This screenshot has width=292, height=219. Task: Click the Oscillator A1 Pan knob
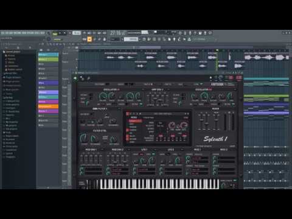pos(139,96)
